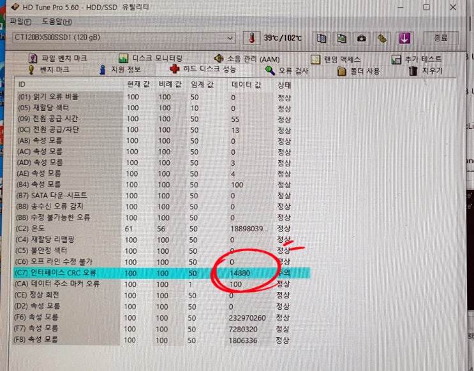Switch to the 추가 테스트 tab
Viewport: 474px width, 371px height.
coord(416,59)
